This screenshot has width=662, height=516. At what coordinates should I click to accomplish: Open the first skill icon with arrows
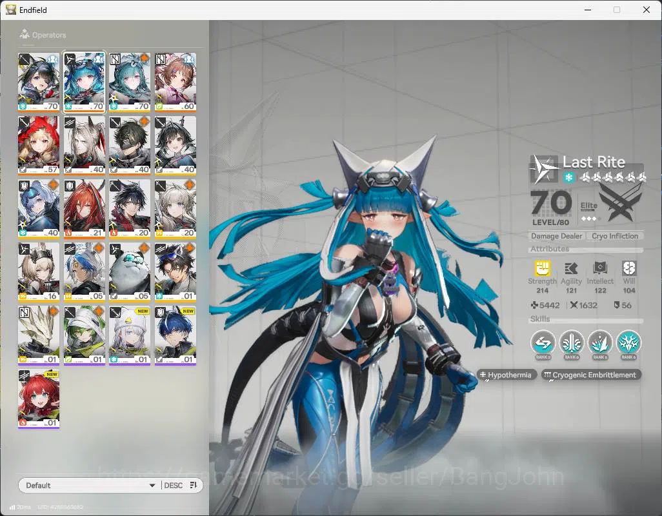(543, 343)
